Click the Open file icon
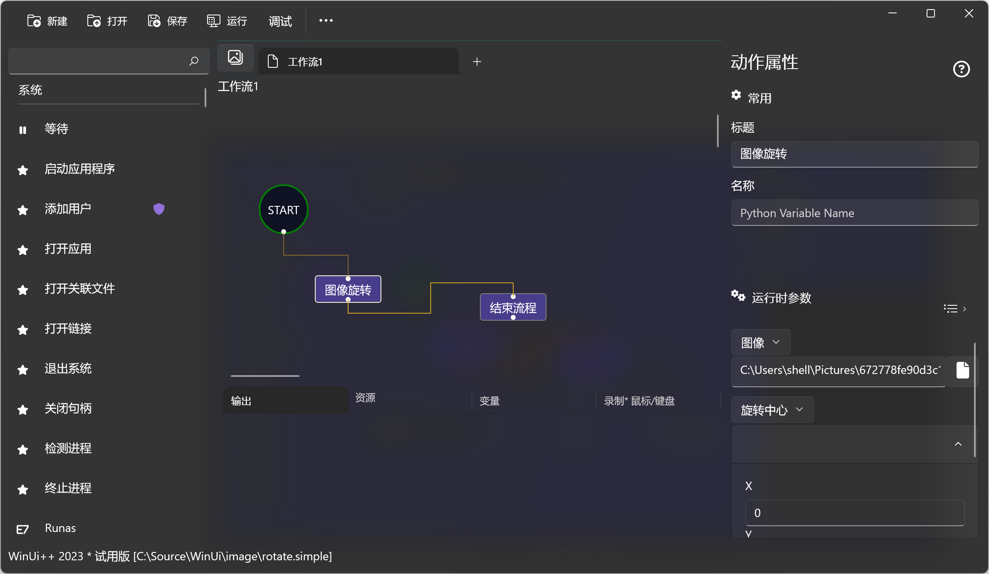This screenshot has height=574, width=989. [94, 21]
